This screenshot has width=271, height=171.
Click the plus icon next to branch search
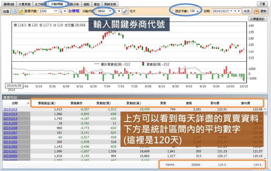point(119,11)
